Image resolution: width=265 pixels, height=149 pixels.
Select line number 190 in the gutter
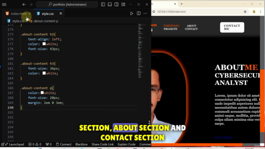click(x=10, y=108)
